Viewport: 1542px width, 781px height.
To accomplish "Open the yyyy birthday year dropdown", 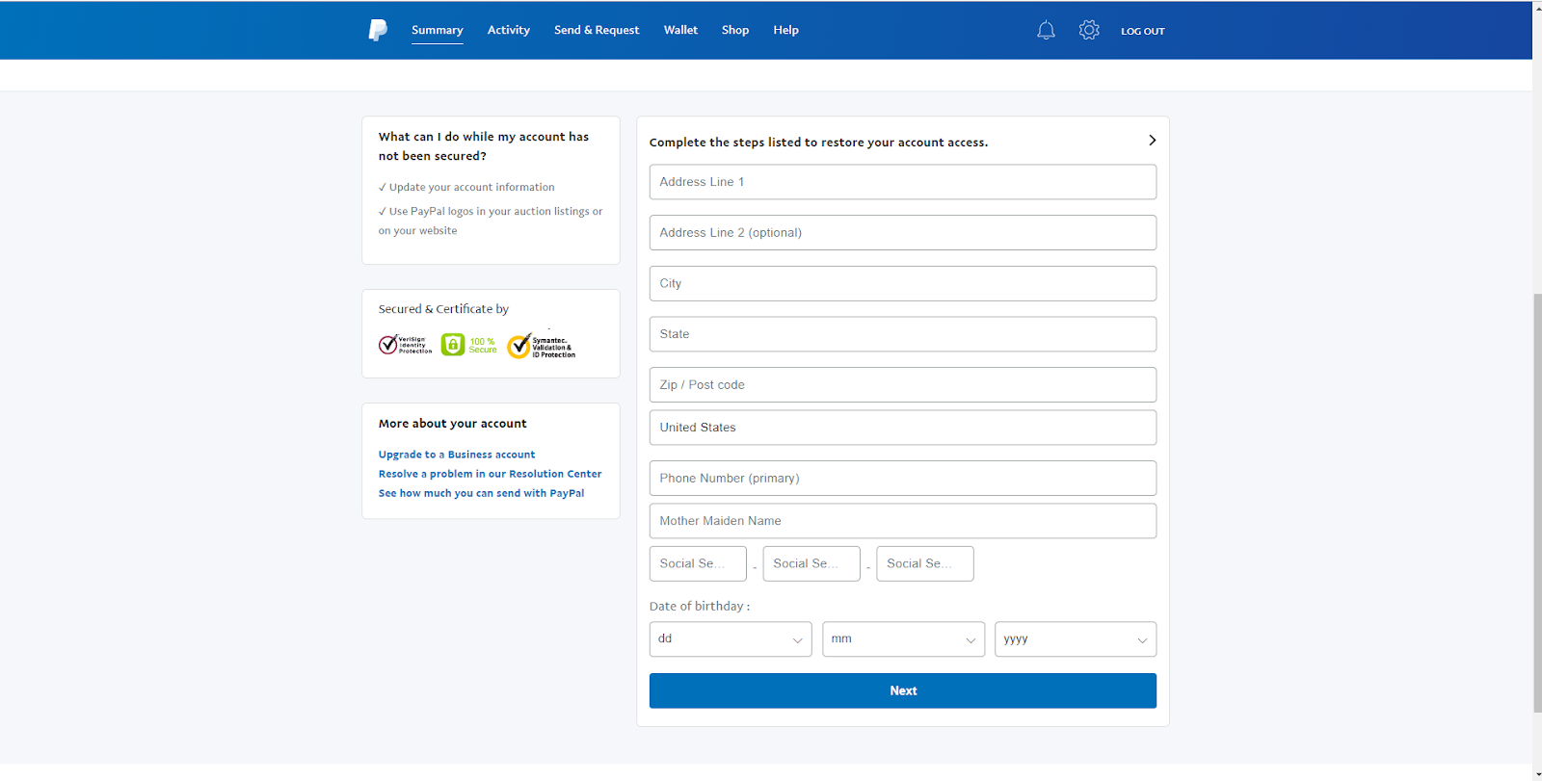I will [1076, 639].
